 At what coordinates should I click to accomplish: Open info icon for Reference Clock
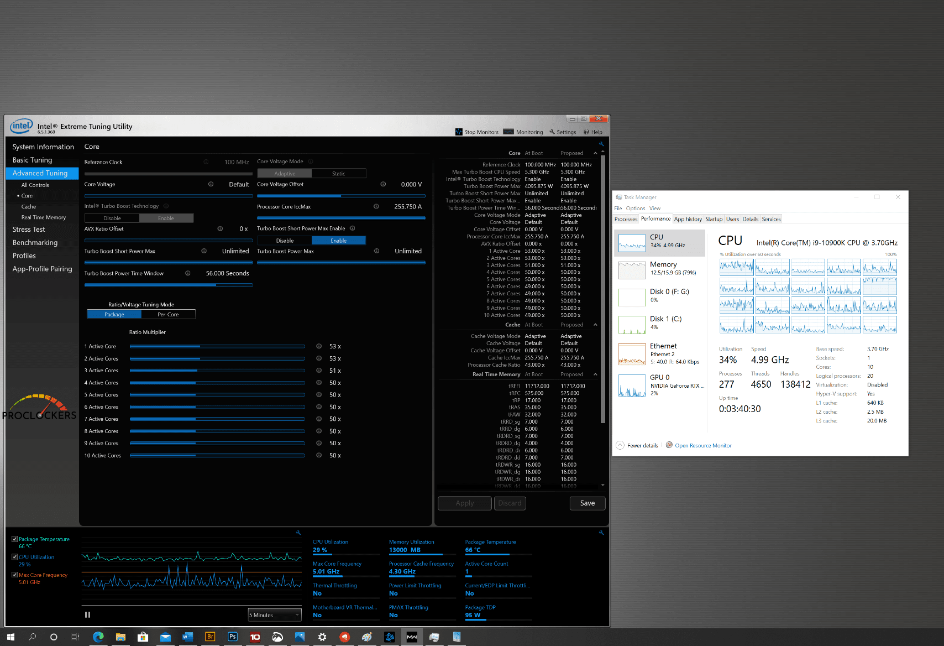206,162
